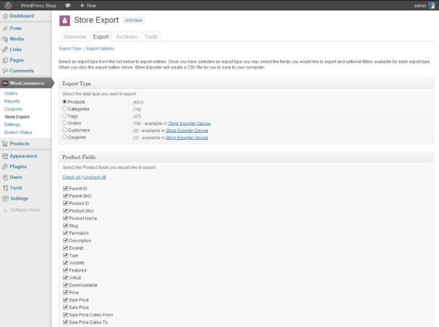Uncheck the Product Name field checkbox
Screen dimensions: 439x327
(65, 218)
